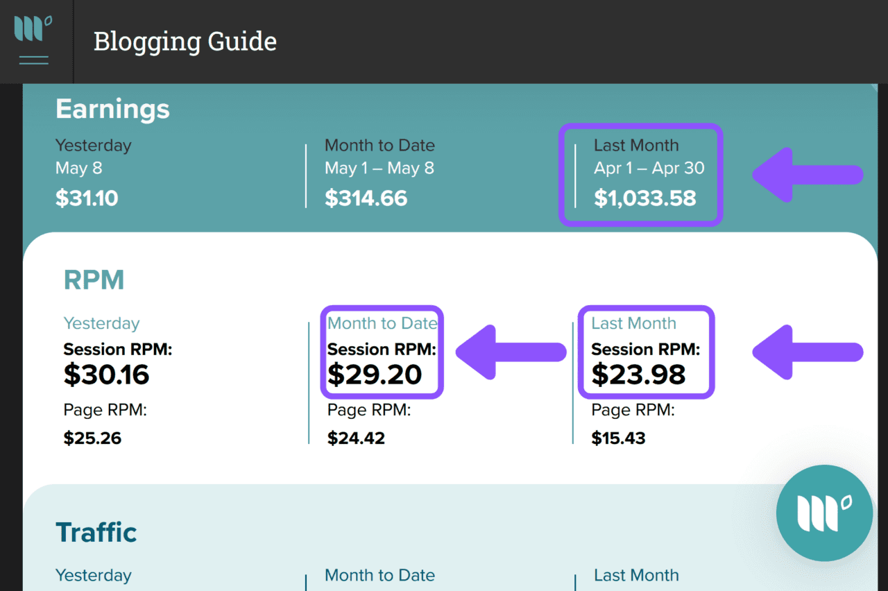Open the hamburger menu below the logo

[x=33, y=60]
